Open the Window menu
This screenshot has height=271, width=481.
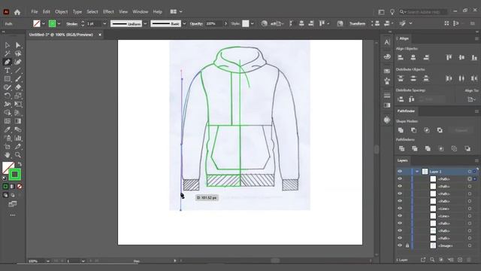point(141,12)
